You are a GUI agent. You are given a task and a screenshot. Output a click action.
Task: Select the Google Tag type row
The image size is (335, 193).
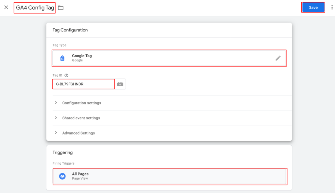169,58
